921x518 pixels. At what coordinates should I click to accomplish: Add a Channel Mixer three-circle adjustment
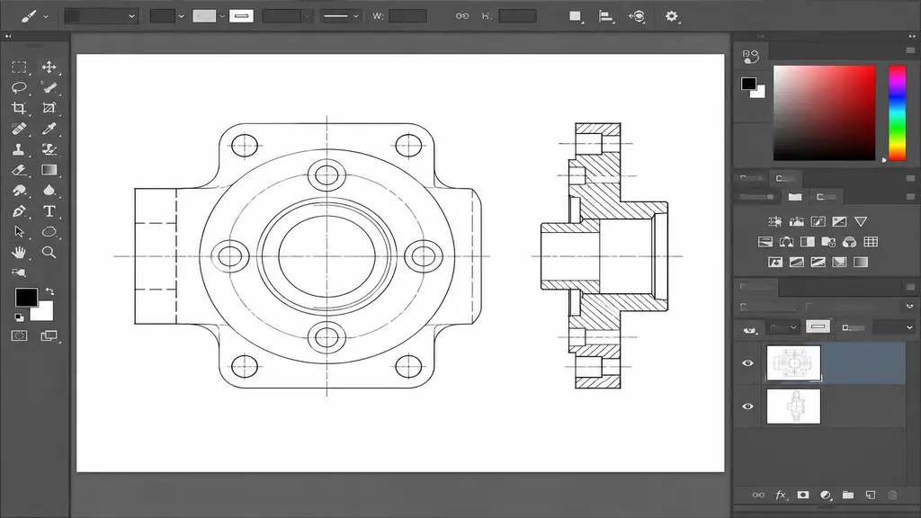click(849, 242)
